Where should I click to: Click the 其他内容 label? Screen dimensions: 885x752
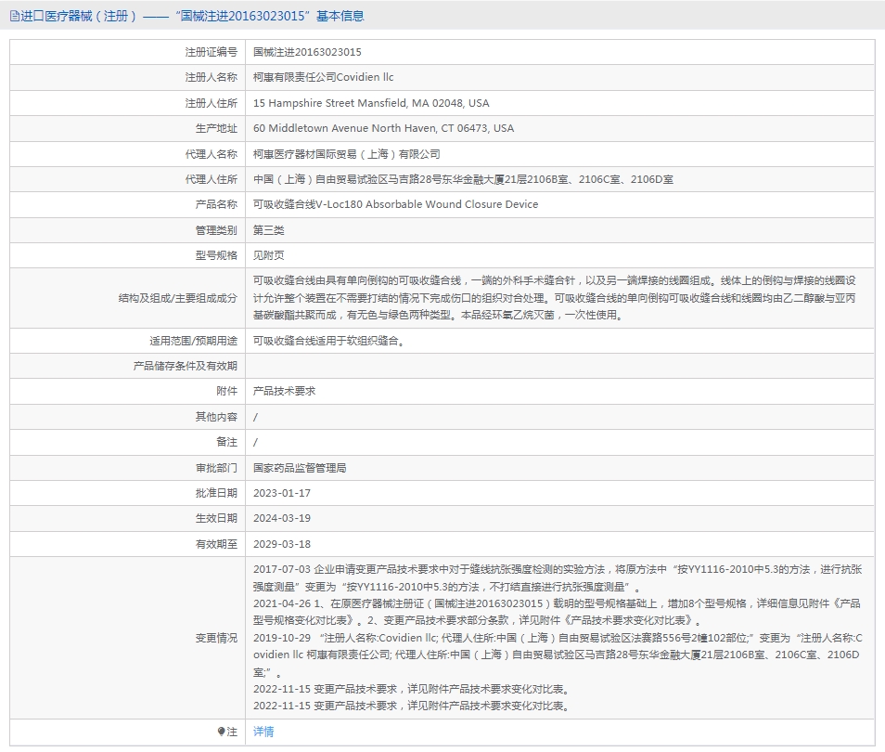coord(216,417)
